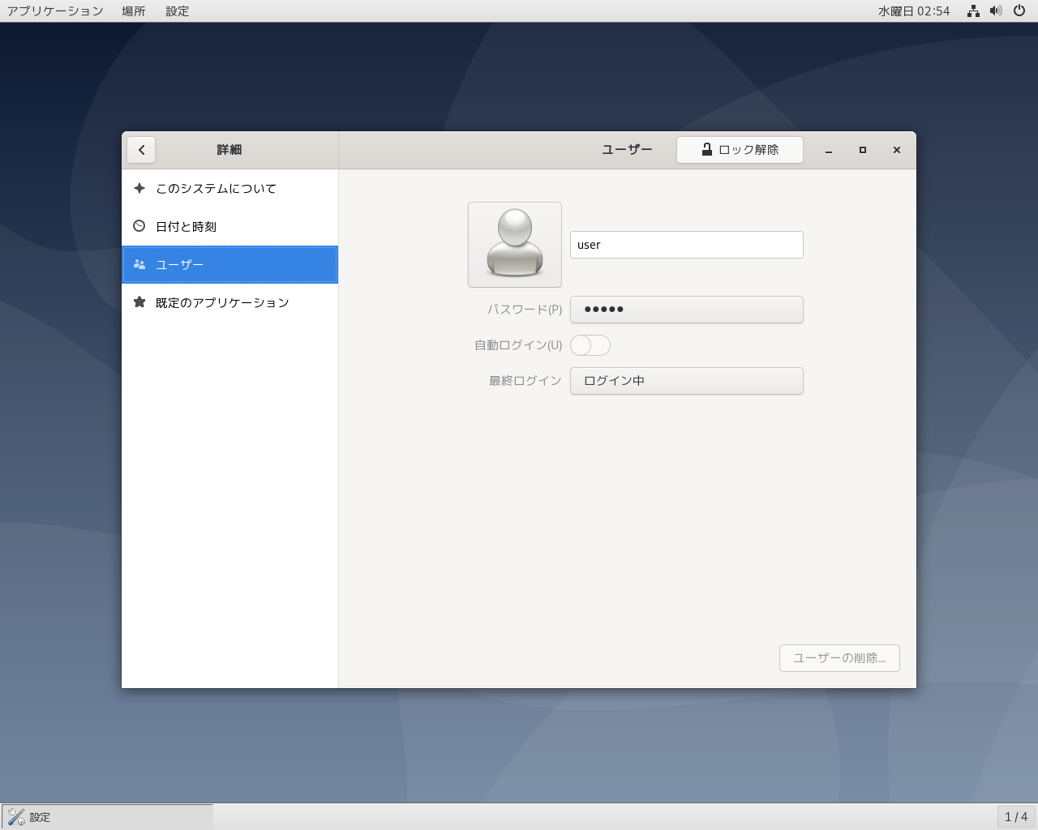Viewport: 1038px width, 830px height.
Task: Click the ログイン中 last login button
Action: click(x=687, y=381)
